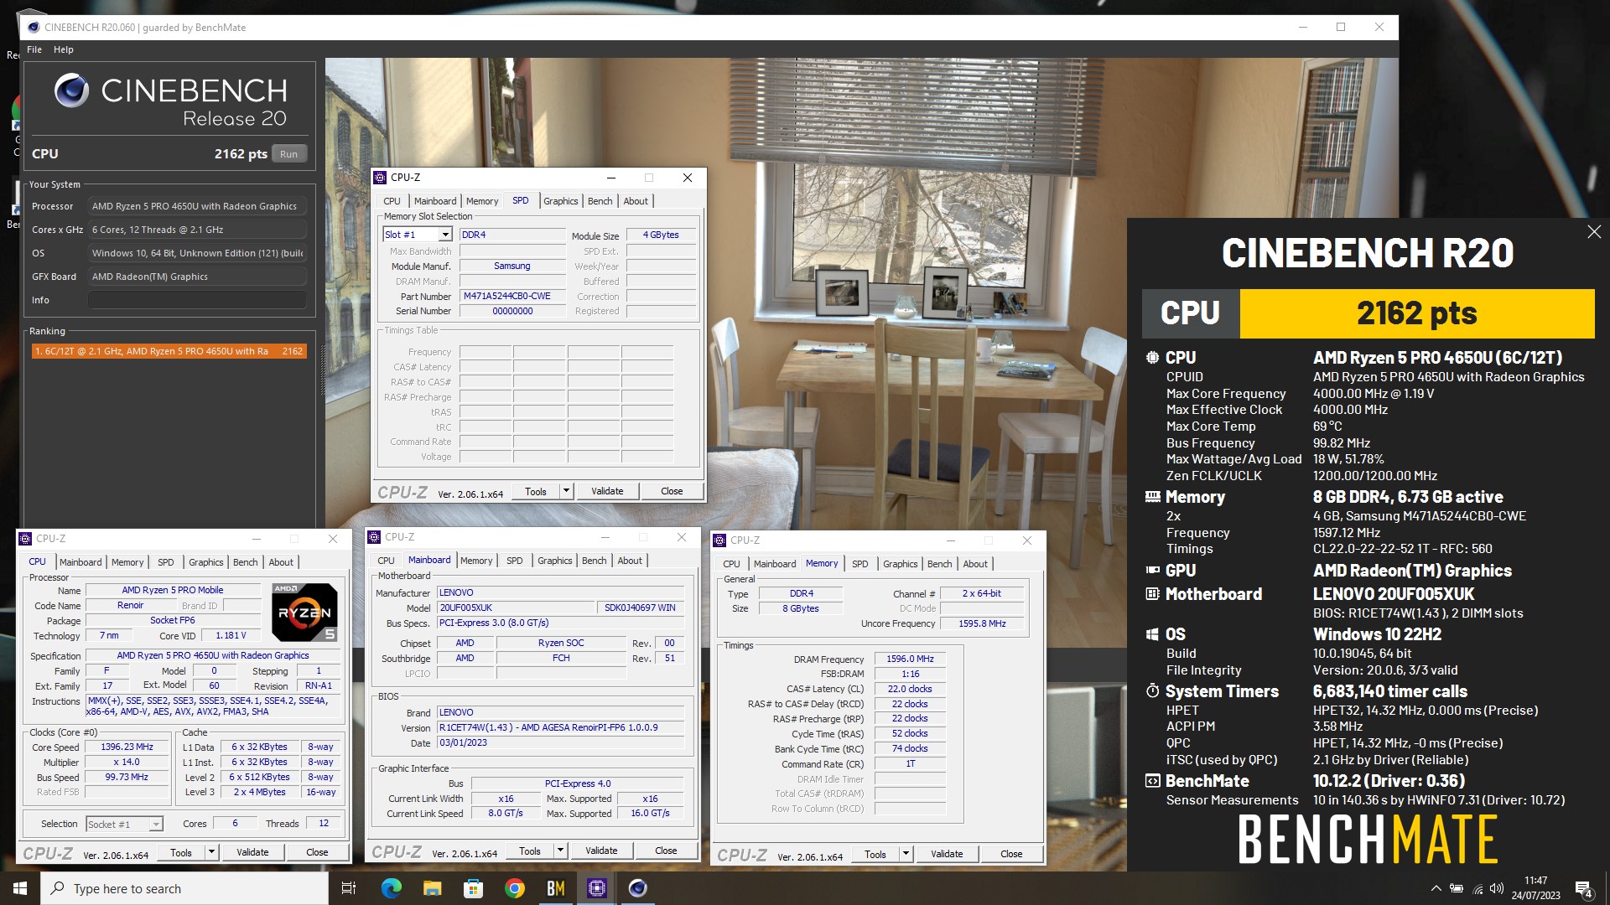Click Ryzen 5 logo in CPU-Z

coord(304,613)
